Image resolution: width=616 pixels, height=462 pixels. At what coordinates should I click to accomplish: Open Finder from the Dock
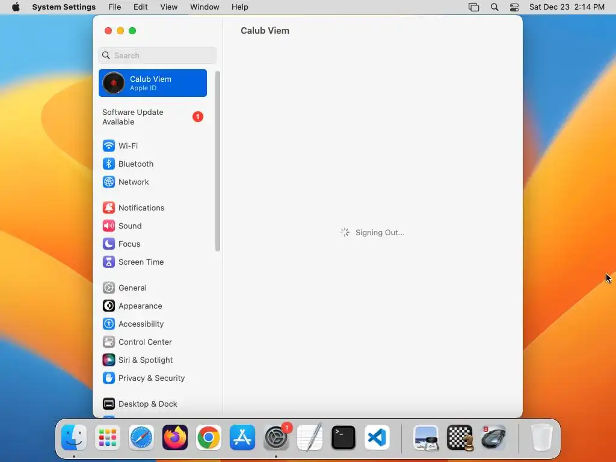coord(74,437)
